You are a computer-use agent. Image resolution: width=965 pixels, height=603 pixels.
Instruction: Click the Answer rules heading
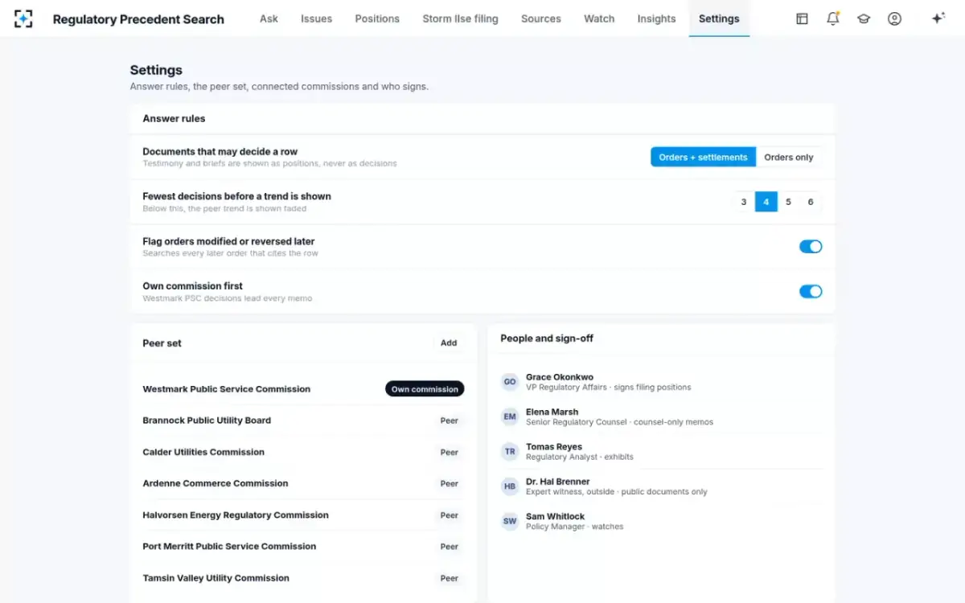point(174,118)
